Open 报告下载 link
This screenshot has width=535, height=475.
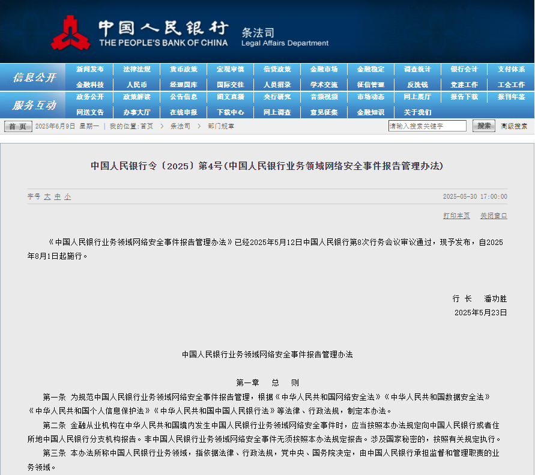(x=464, y=97)
